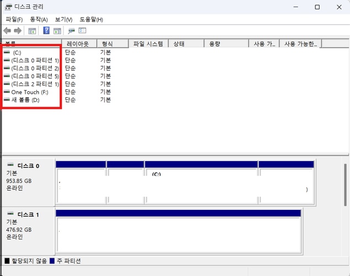Open the 도움말(H) menu
Image resolution: width=350 pixels, height=276 pixels.
(91, 20)
